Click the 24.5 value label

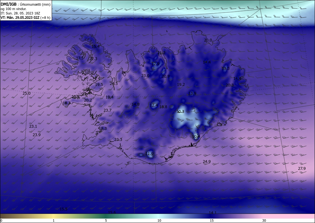click(x=114, y=84)
